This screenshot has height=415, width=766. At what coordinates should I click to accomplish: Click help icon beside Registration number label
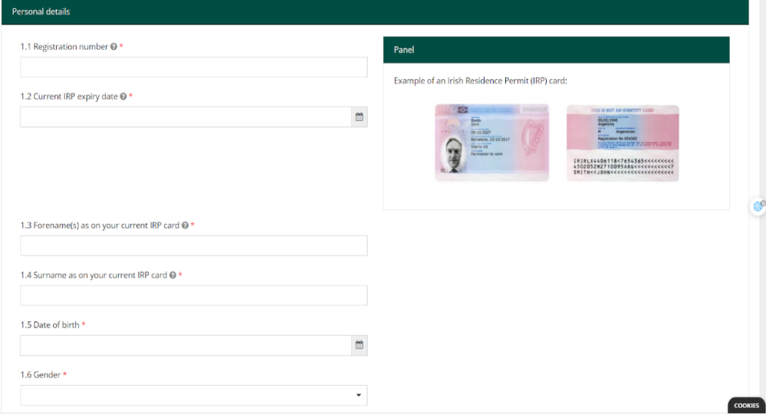tap(113, 47)
